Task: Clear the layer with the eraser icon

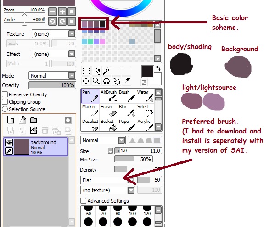Action: (34, 130)
